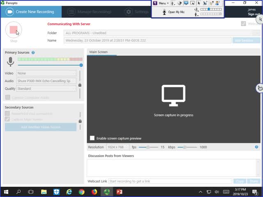Open microphone options dropdown in top toolbar
This screenshot has width=263, height=197.
coord(173,3)
